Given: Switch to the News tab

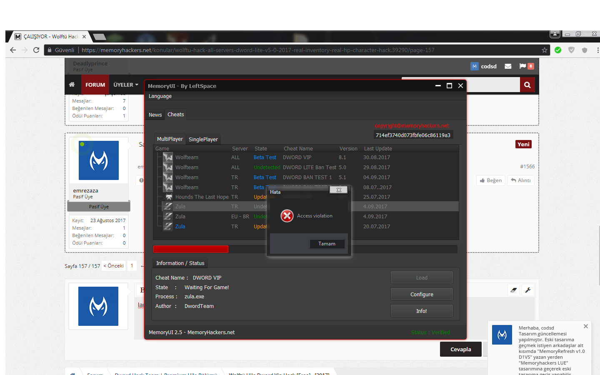Looking at the screenshot, I should (155, 115).
